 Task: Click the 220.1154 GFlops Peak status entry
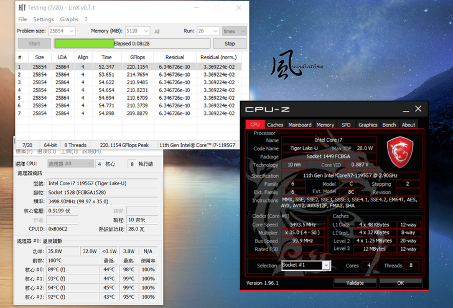tap(124, 145)
